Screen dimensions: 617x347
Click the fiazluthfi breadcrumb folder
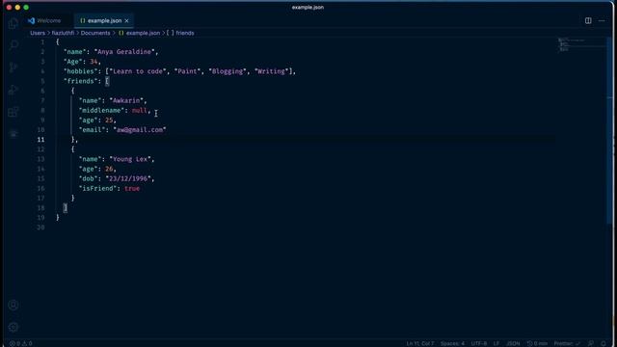point(63,33)
